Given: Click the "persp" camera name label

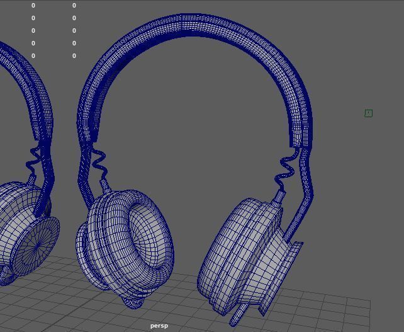Looking at the screenshot, I should [x=159, y=326].
